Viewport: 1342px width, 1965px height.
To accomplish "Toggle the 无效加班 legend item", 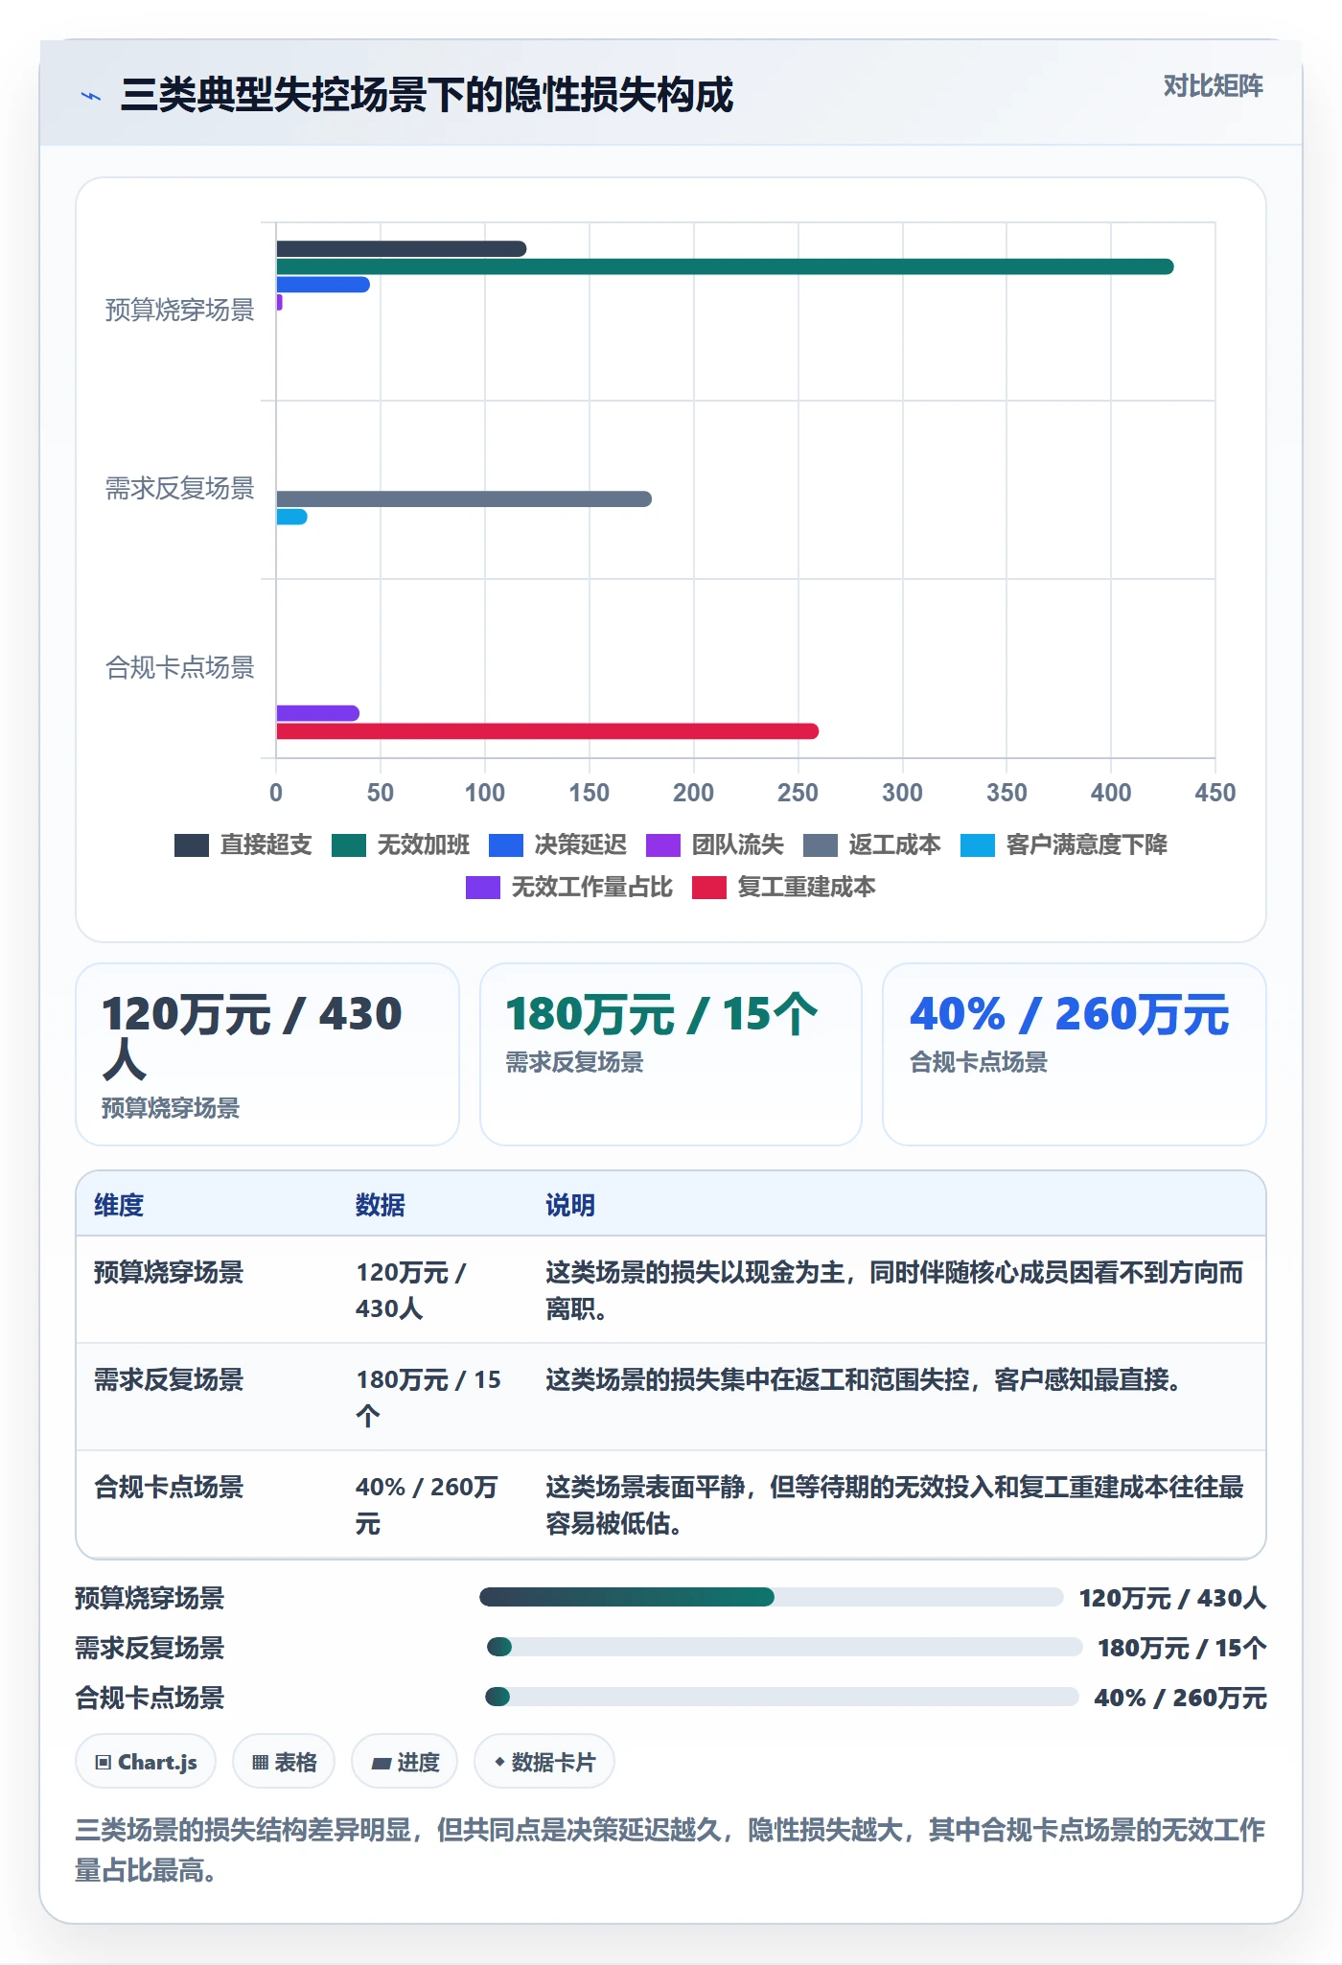I will [401, 844].
